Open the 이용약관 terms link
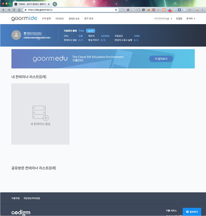206x216 pixels. click(15, 198)
